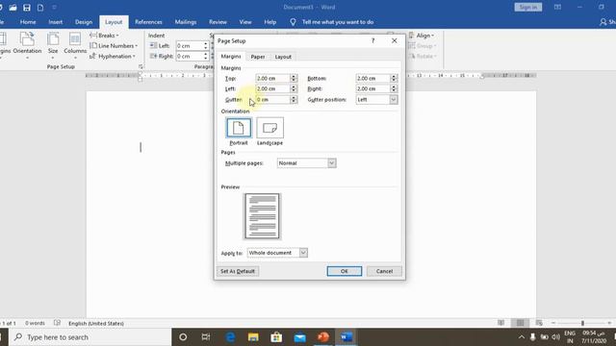This screenshot has width=616, height=346.
Task: Open the Mailings ribbon tab
Action: click(186, 22)
